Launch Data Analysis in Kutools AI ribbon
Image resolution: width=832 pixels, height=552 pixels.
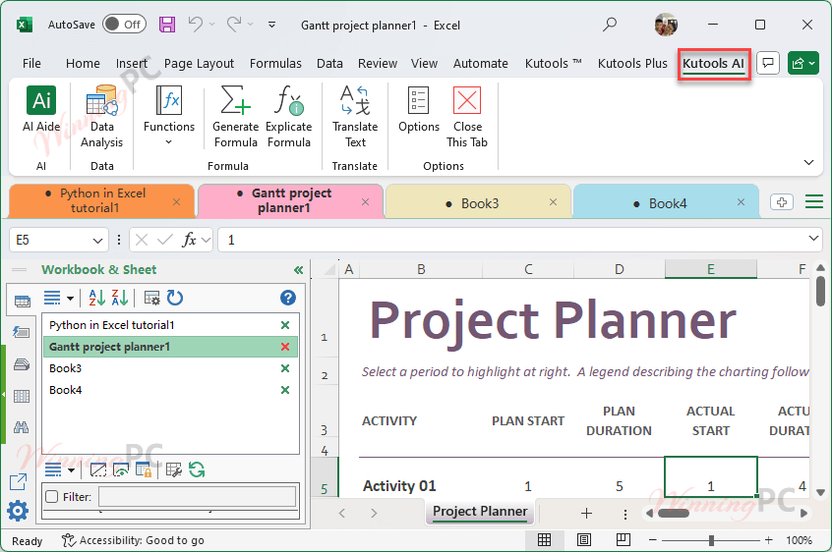point(101,117)
